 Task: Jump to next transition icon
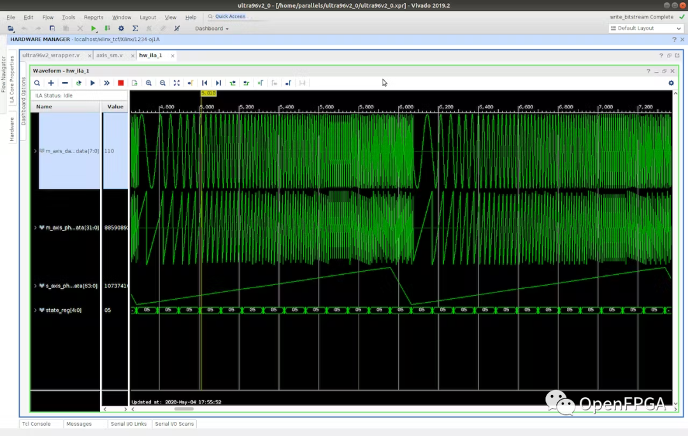coord(246,83)
